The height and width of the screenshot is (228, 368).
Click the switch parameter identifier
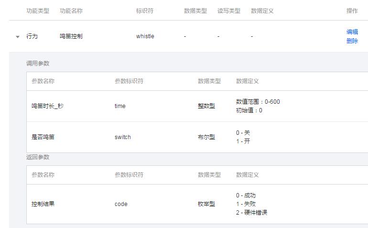coord(122,137)
